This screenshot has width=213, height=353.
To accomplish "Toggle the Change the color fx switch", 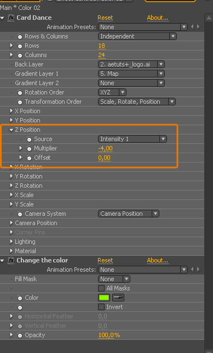I will pyautogui.click(x=11, y=260).
